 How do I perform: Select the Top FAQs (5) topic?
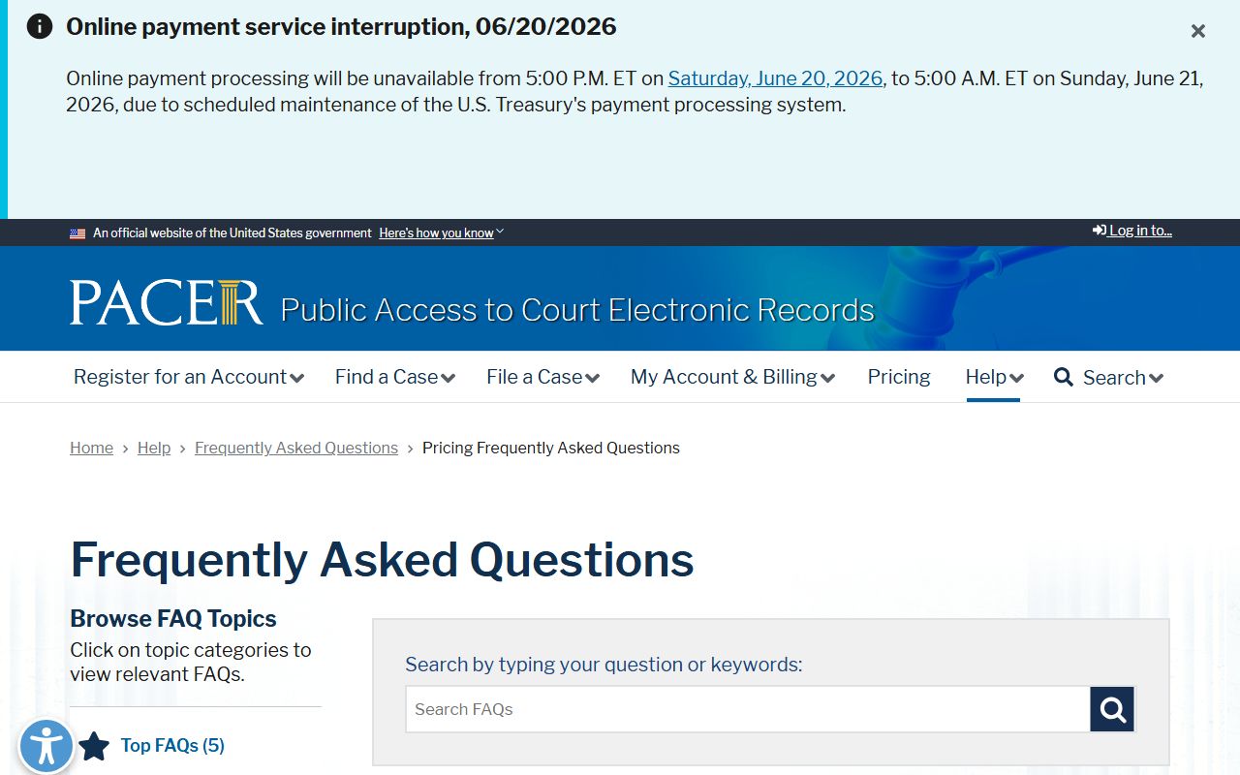[x=172, y=745]
